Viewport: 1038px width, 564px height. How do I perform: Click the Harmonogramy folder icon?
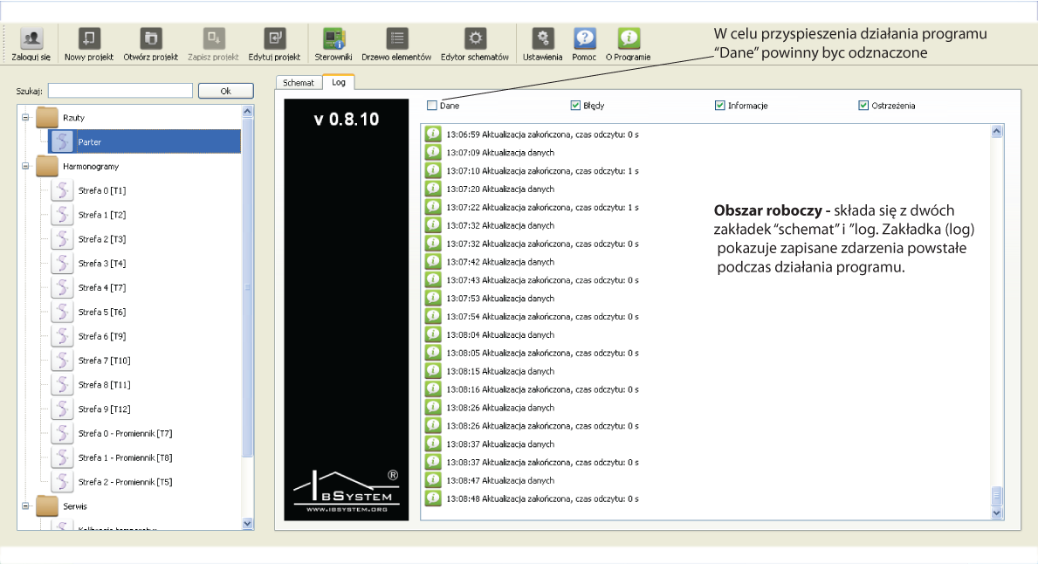pos(47,166)
